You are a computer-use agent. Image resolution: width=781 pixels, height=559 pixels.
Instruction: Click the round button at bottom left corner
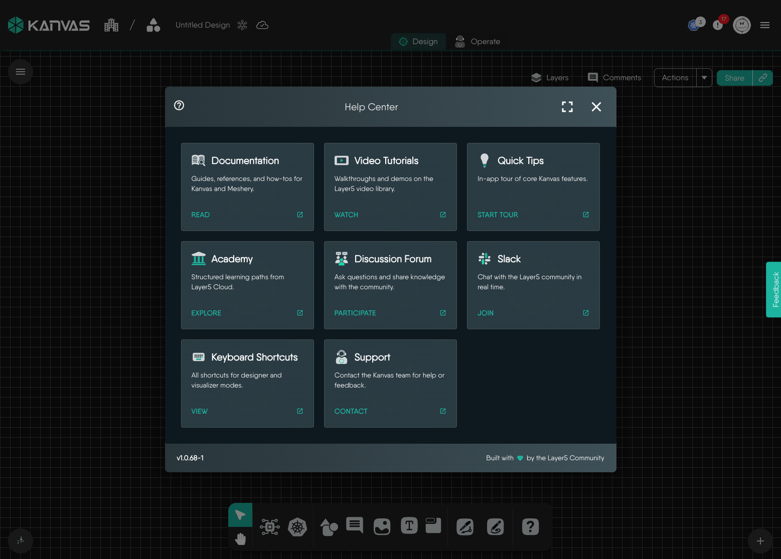point(21,541)
